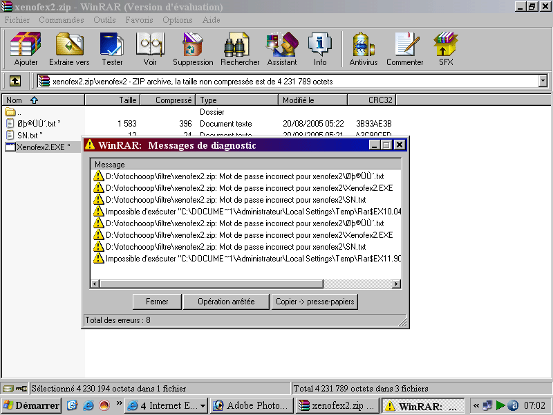Click the drive icon in status bar

[x=8, y=389]
